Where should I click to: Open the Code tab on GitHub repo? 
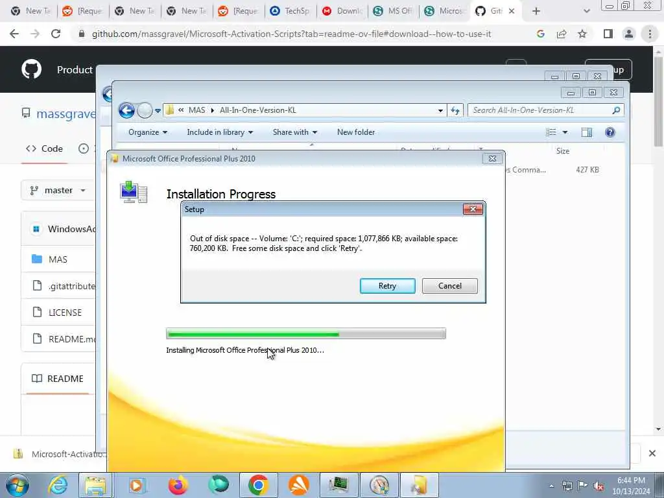(44, 148)
